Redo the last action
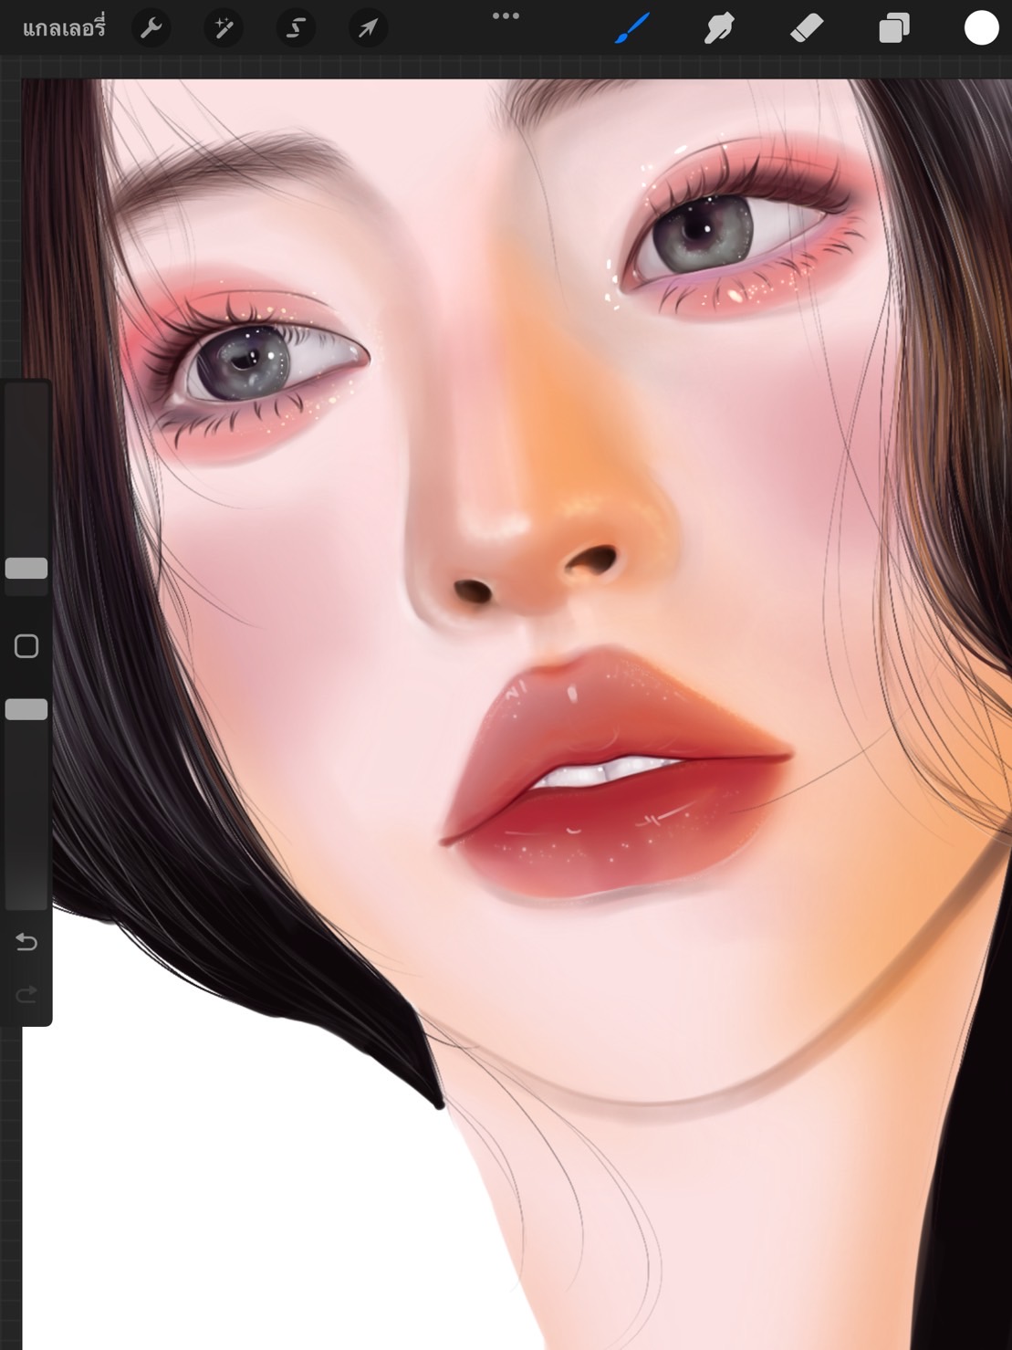Screen dimensions: 1012x1350 [x=26, y=993]
